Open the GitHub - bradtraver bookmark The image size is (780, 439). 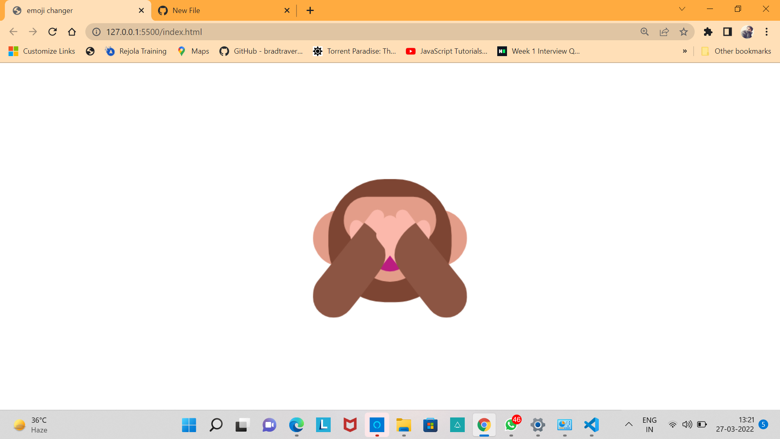[261, 51]
